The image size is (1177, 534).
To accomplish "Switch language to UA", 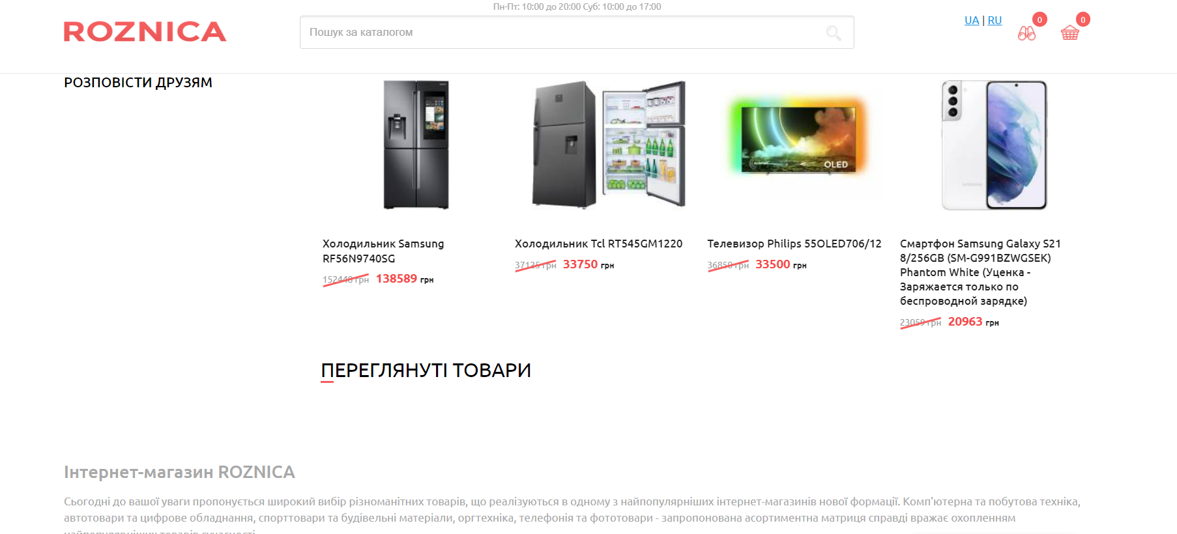I will (x=972, y=20).
